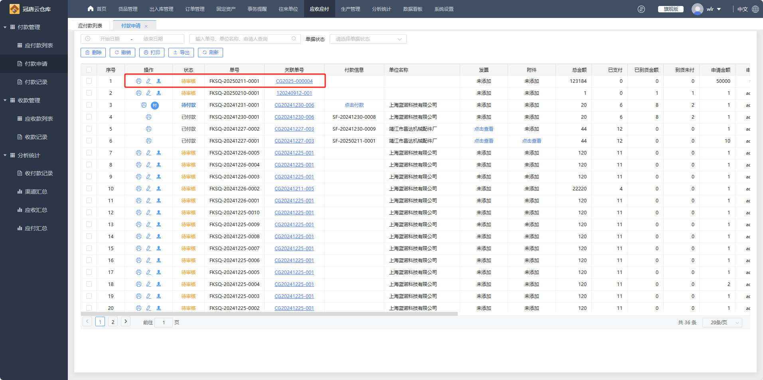This screenshot has height=380, width=763.
Task: Close the 付款申请 tab with X
Action: (146, 26)
